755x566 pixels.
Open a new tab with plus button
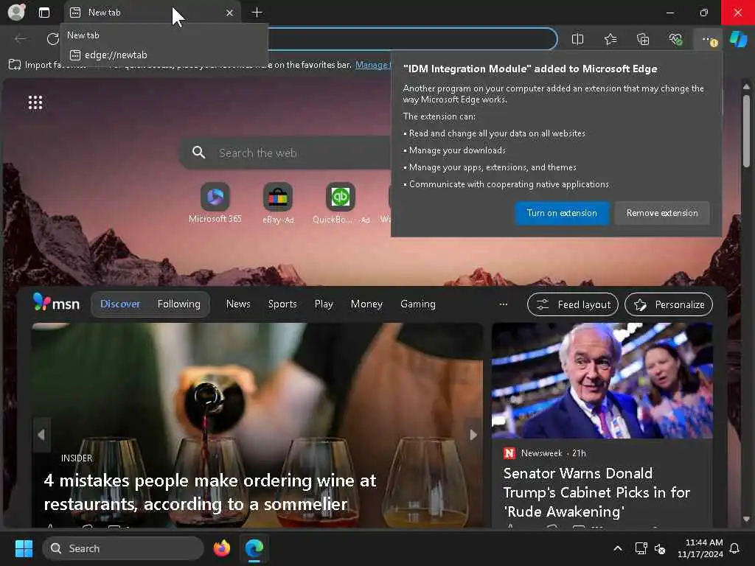pyautogui.click(x=257, y=13)
